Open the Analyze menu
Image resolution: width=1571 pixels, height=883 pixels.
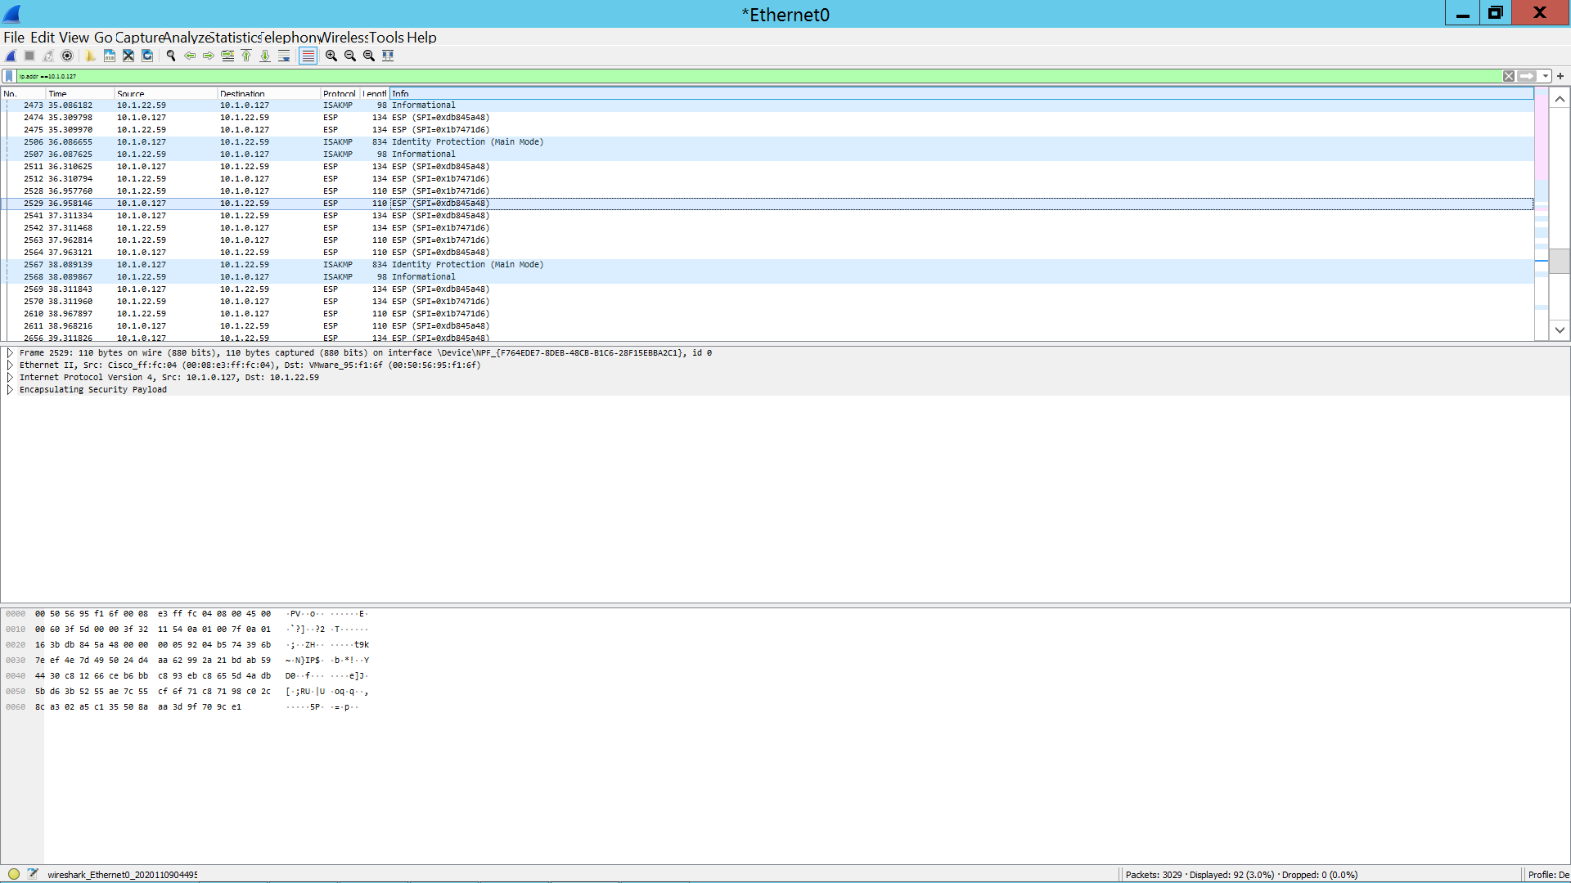pyautogui.click(x=185, y=38)
